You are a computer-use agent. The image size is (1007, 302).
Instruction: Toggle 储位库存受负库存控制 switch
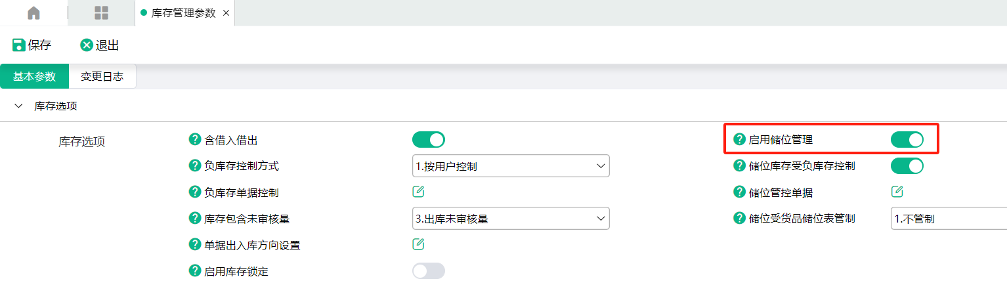907,165
